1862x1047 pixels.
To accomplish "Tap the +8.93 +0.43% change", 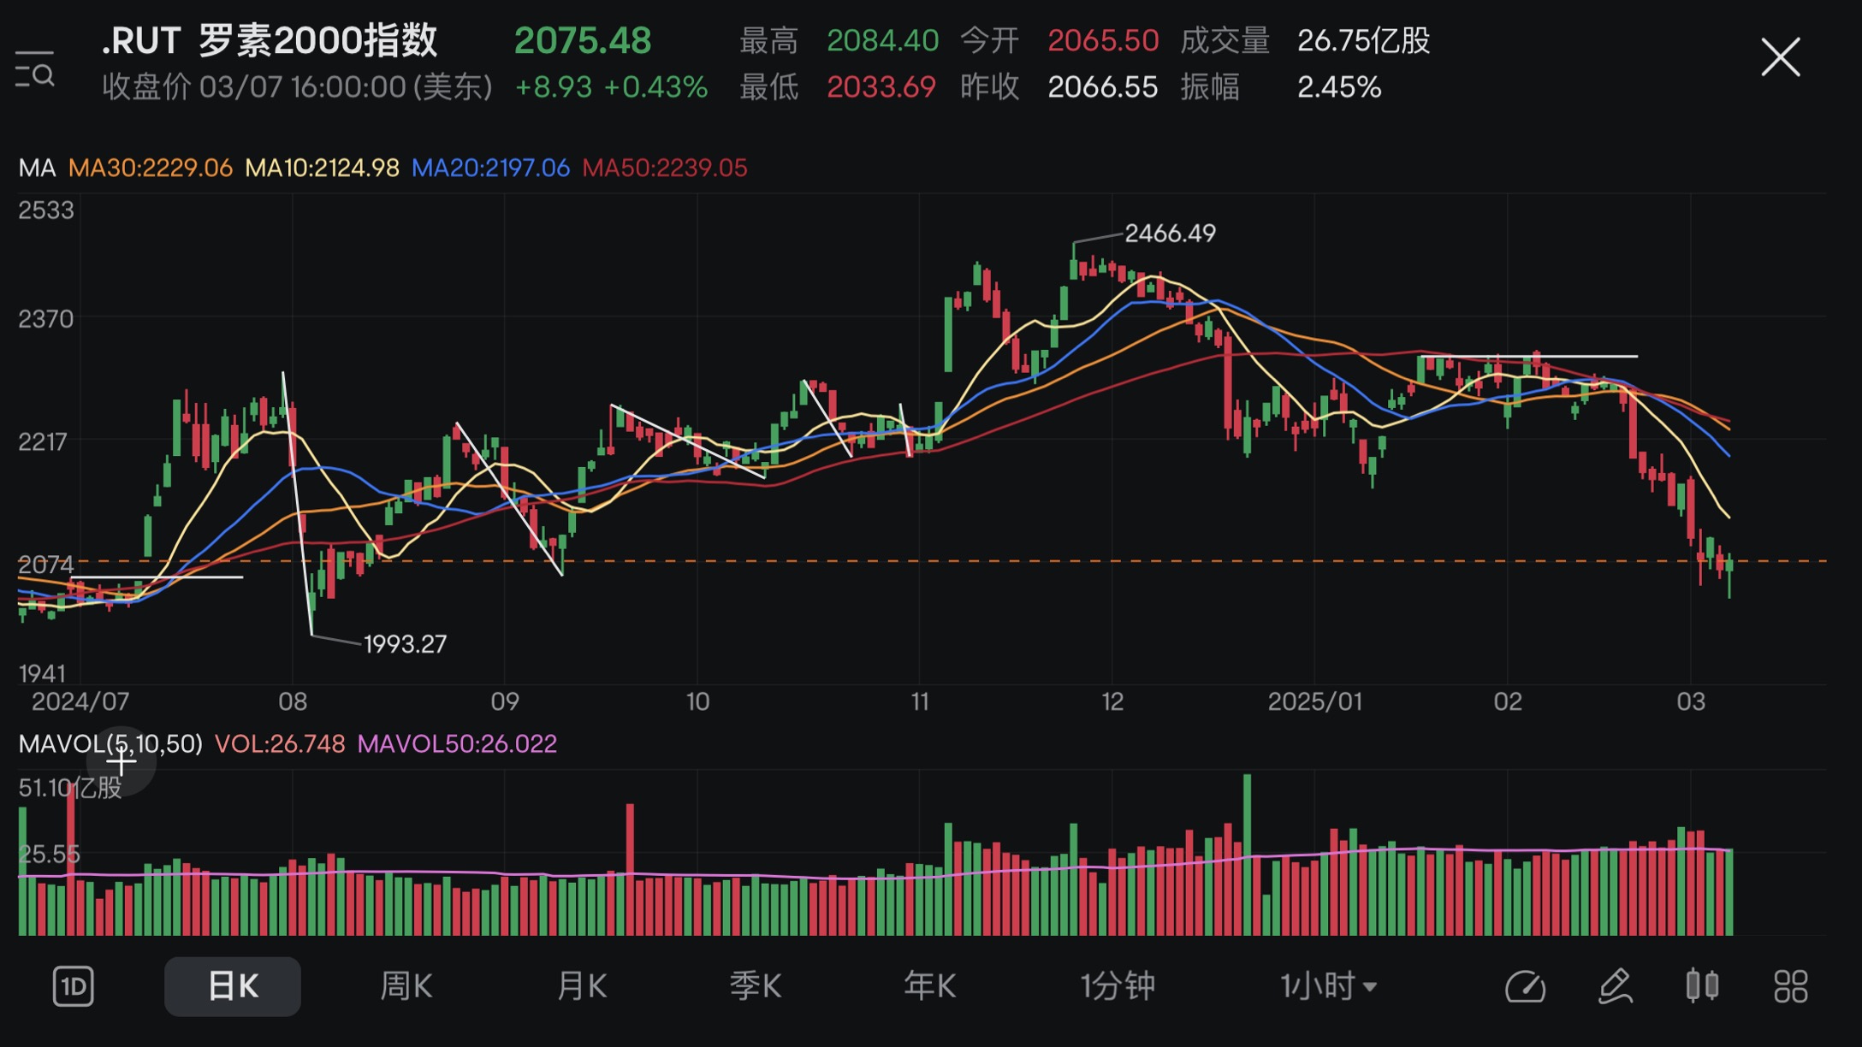I will point(611,86).
